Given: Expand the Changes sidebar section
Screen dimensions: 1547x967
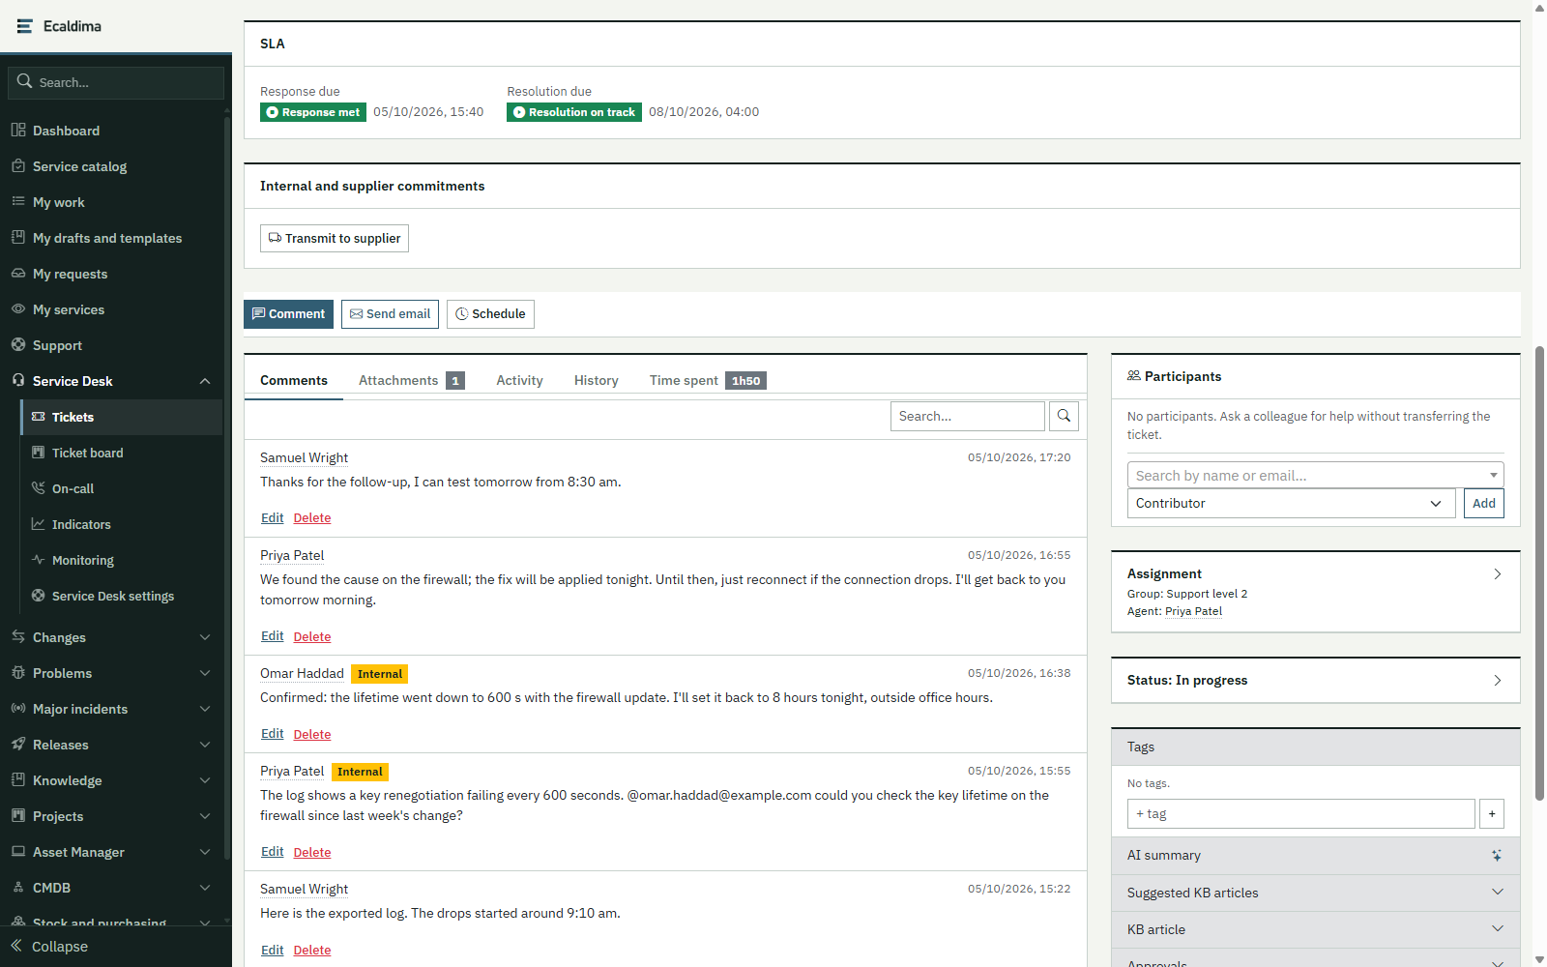Looking at the screenshot, I should [x=205, y=637].
